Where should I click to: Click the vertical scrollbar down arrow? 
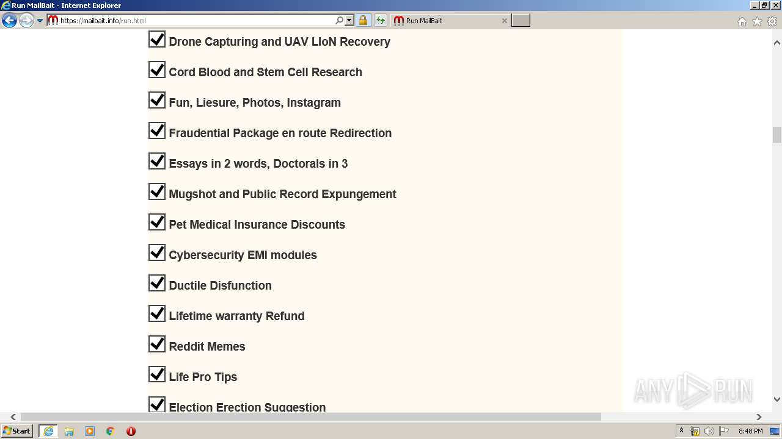click(x=777, y=399)
